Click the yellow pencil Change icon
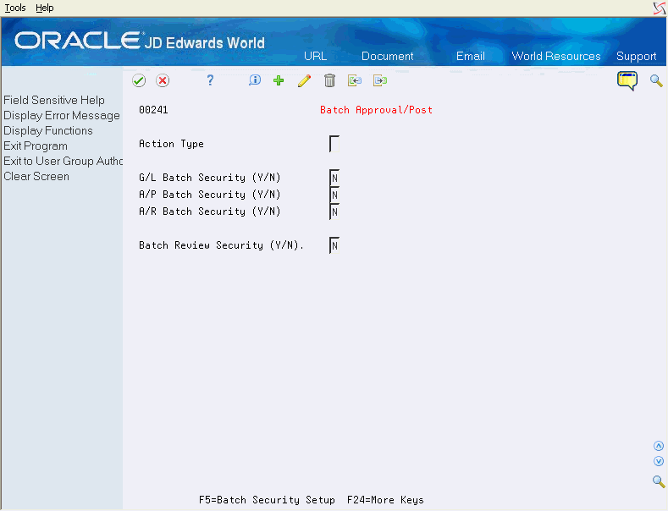668x511 pixels. point(304,80)
